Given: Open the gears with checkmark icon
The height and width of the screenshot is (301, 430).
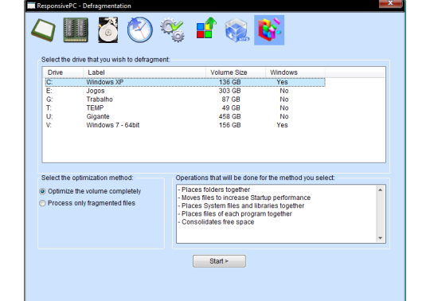Looking at the screenshot, I should tap(172, 30).
